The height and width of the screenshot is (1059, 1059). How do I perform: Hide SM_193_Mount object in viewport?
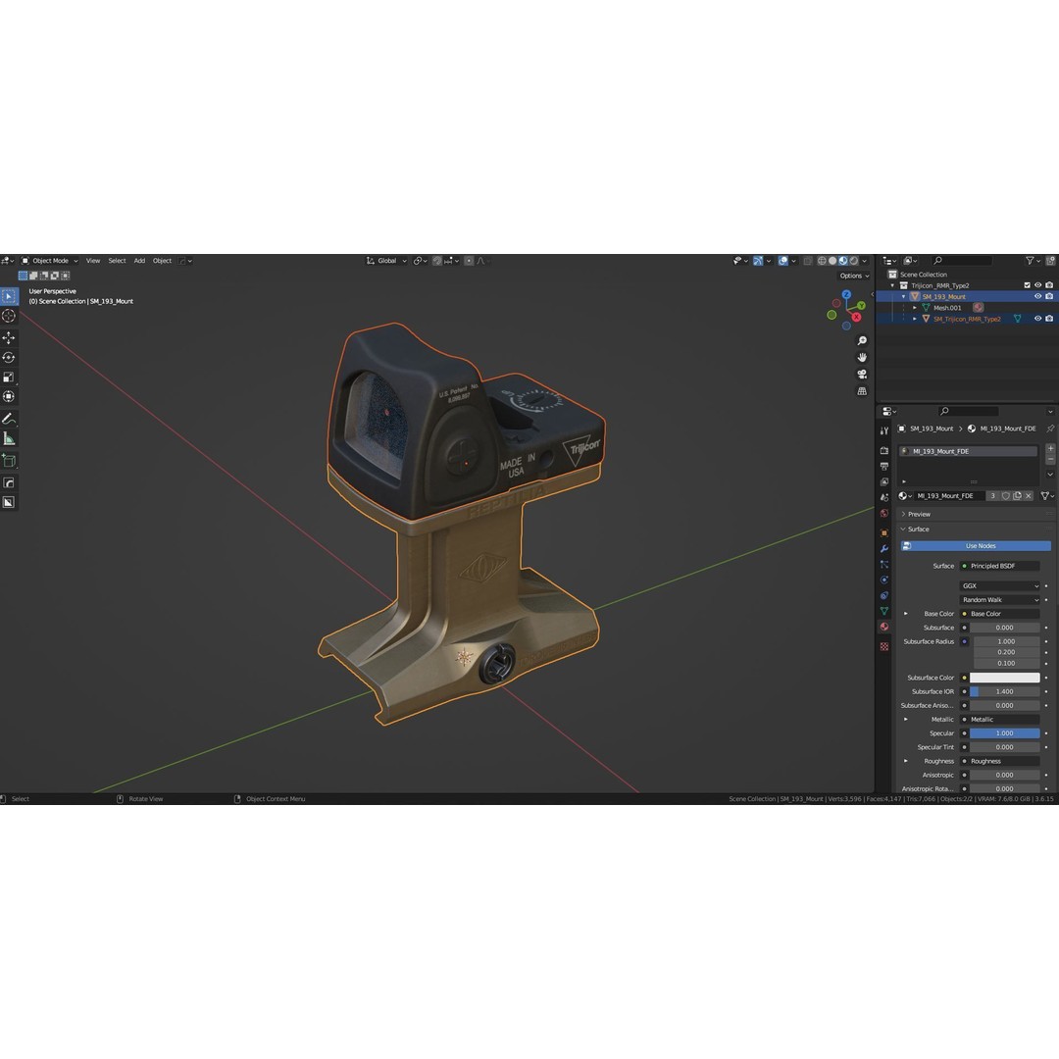(x=1038, y=296)
